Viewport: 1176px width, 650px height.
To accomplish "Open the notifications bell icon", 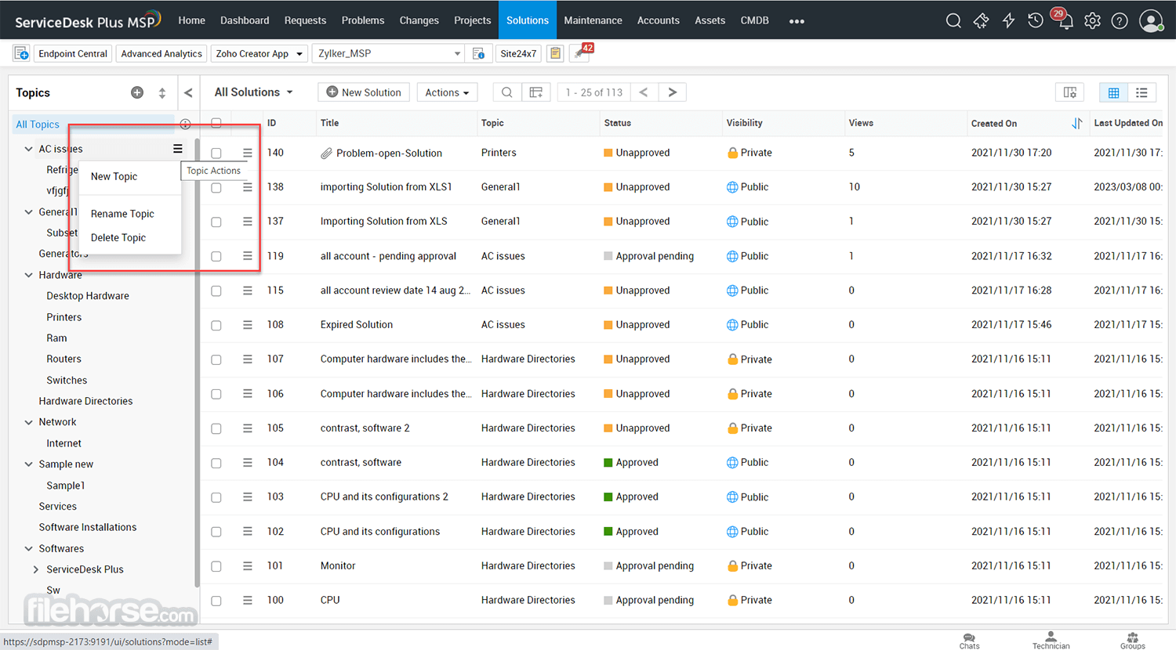I will pos(1065,20).
